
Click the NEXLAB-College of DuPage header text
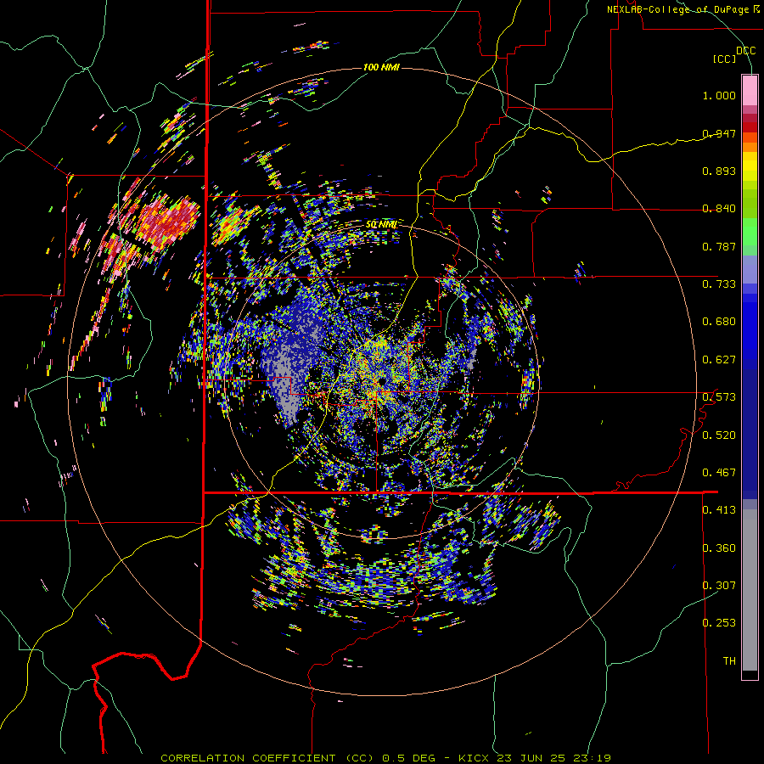tap(683, 9)
